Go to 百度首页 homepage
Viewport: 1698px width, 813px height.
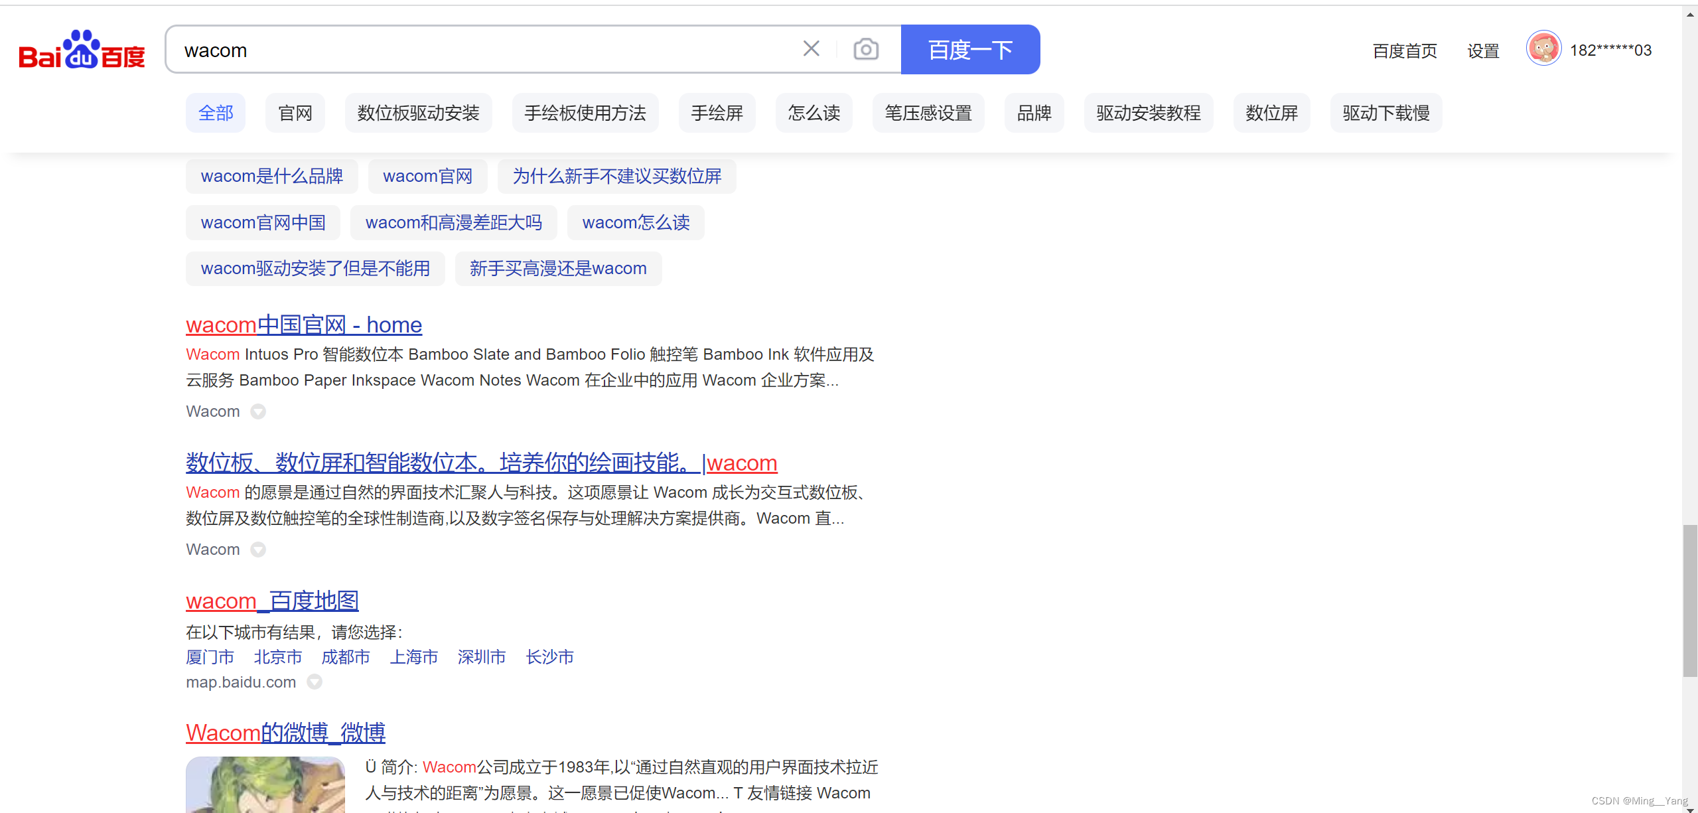(1405, 50)
